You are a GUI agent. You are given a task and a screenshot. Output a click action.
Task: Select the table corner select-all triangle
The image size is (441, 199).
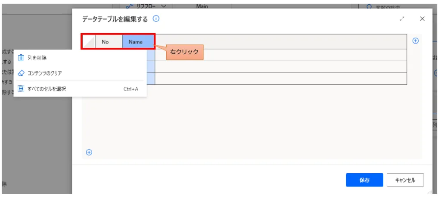point(89,42)
